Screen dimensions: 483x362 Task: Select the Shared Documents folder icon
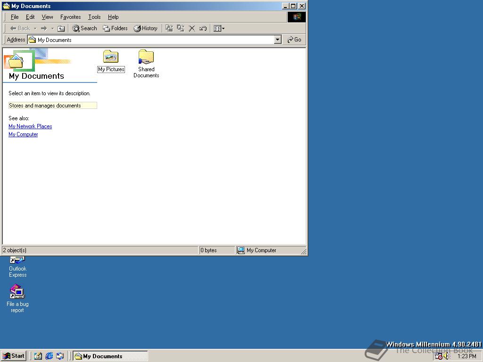[x=146, y=64]
